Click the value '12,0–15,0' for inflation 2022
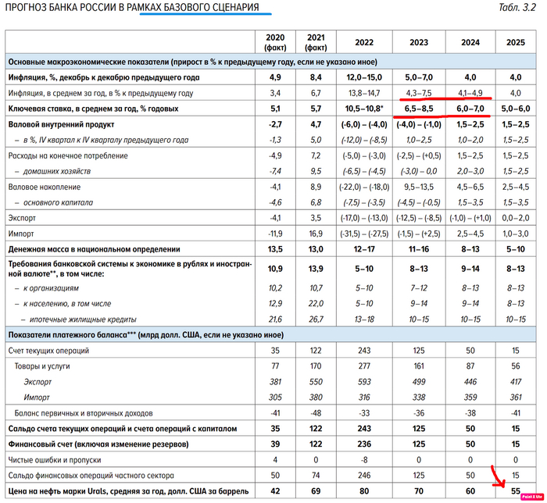The height and width of the screenshot is (503, 547). coord(364,77)
